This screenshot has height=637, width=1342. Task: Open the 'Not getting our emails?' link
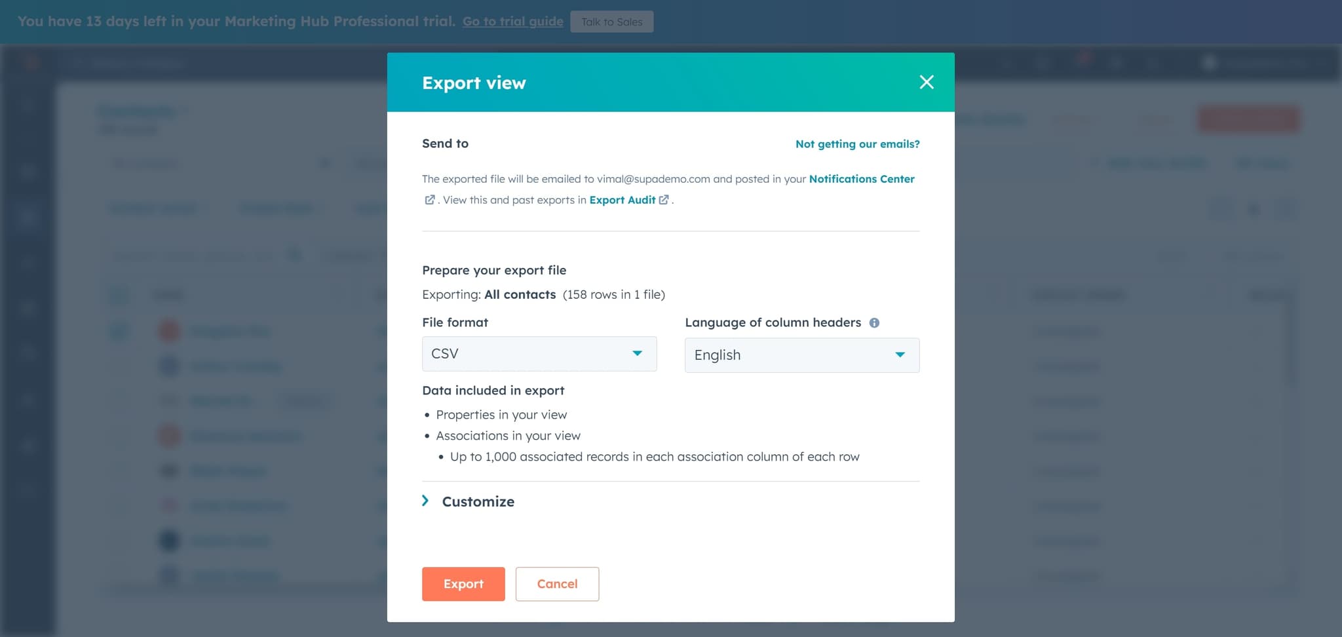tap(858, 144)
